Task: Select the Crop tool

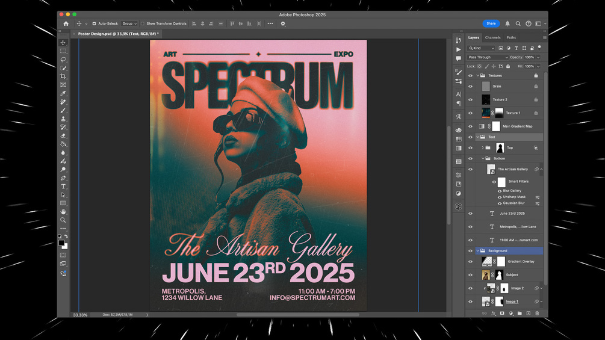Action: [x=63, y=76]
